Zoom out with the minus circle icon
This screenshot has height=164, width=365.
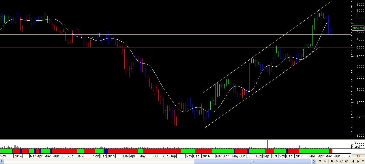[342, 161]
